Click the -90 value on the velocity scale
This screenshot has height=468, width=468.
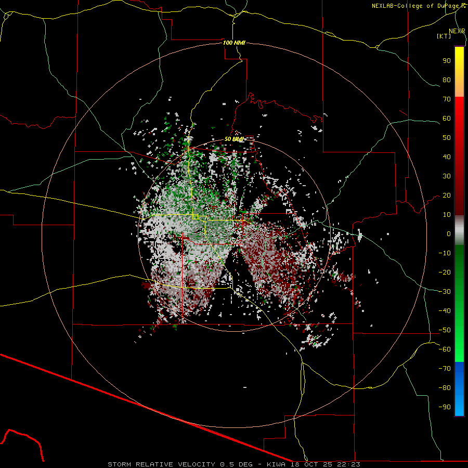coord(445,407)
